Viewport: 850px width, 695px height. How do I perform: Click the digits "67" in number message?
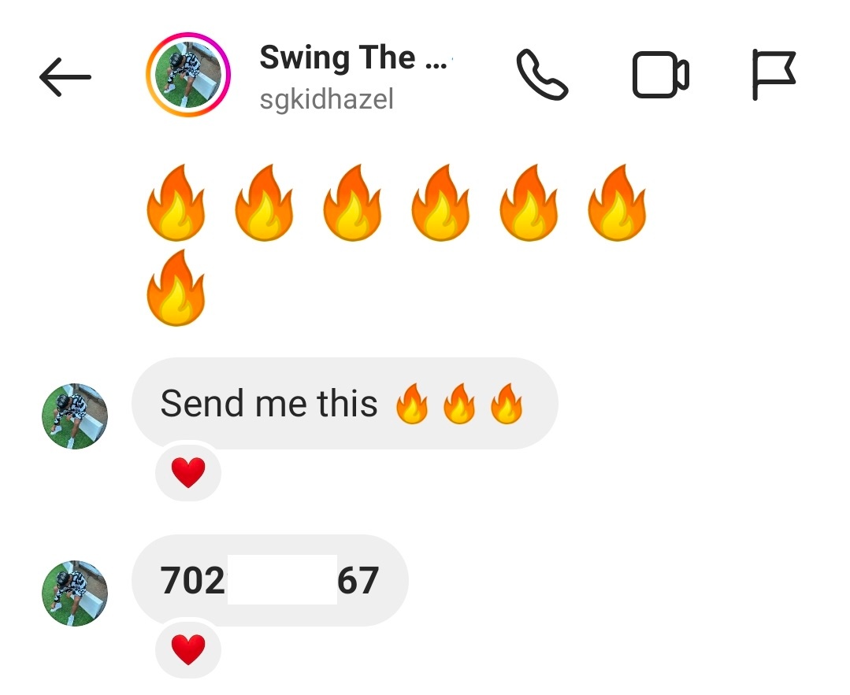[358, 581]
